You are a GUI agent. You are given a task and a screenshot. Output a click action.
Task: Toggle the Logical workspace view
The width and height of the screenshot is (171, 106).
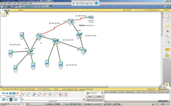point(6,10)
